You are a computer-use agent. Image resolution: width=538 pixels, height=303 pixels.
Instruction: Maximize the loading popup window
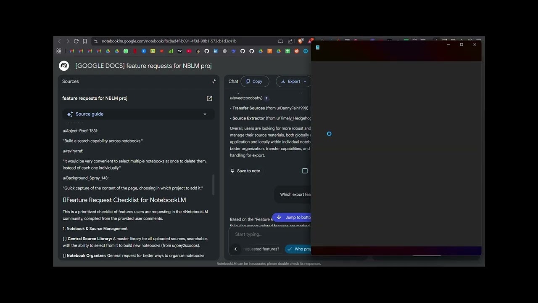(462, 45)
